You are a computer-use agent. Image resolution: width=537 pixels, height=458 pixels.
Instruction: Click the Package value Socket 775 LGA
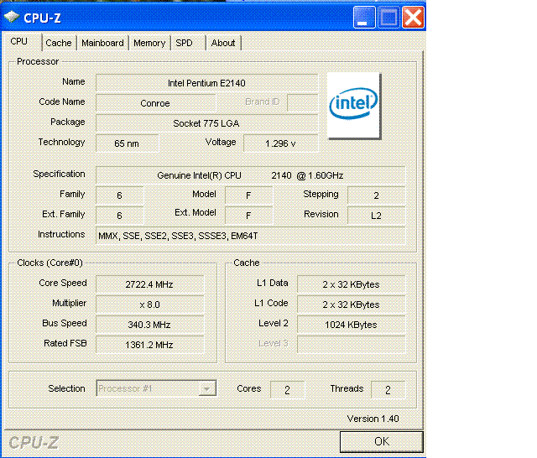(206, 123)
